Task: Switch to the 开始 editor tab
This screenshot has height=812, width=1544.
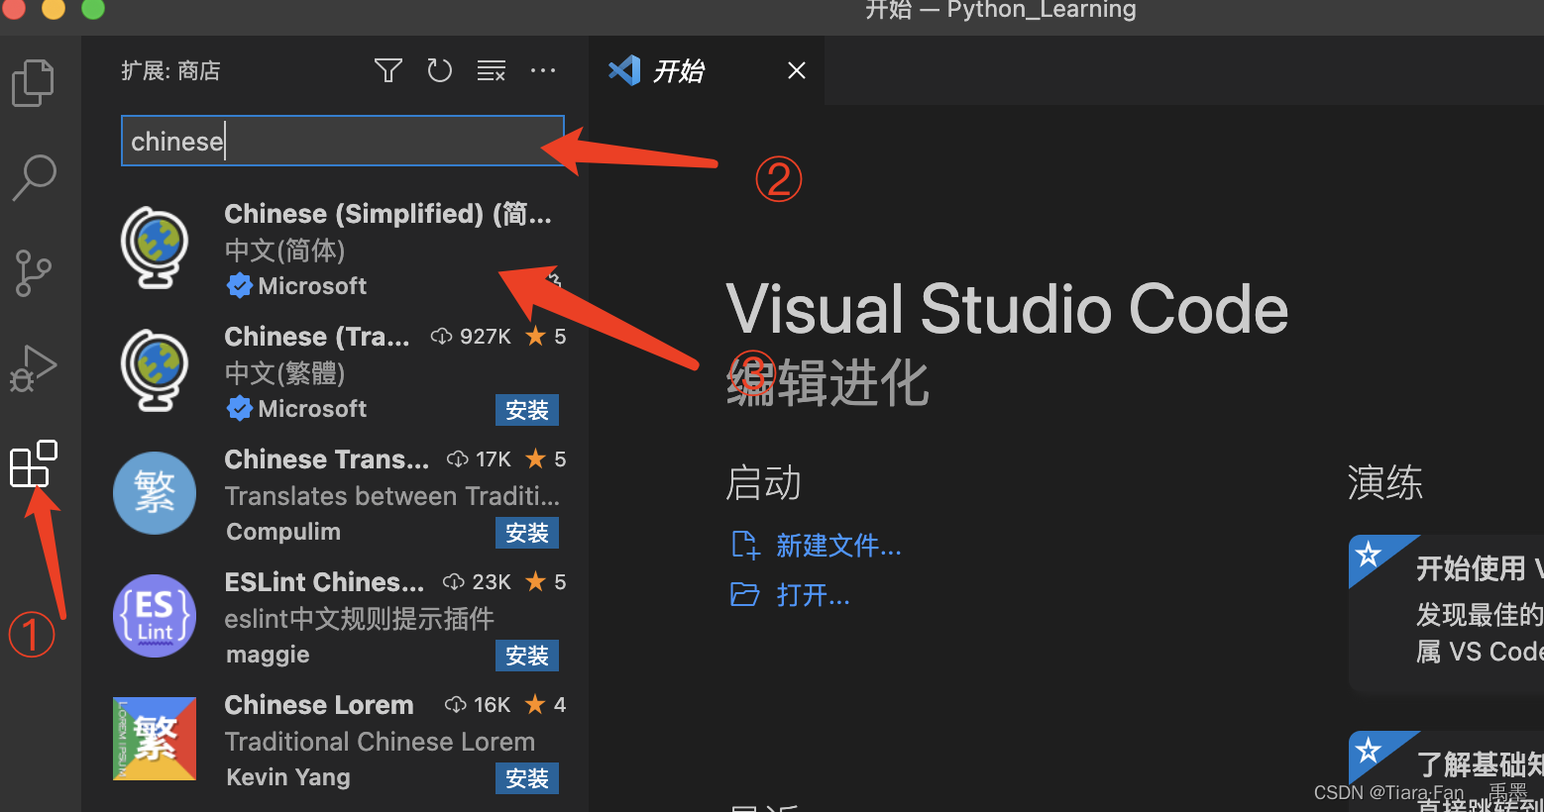Action: [707, 70]
